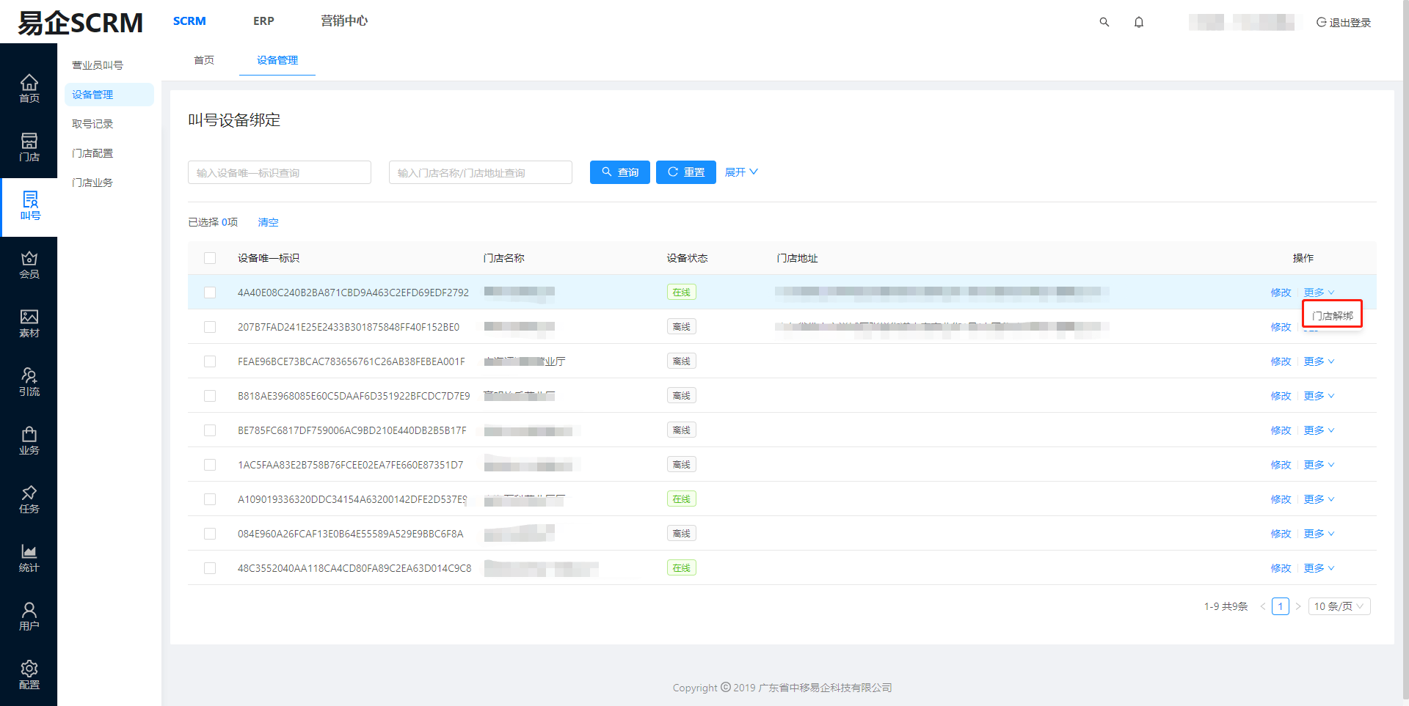Check the row for device FEAE96BCE73BCAC783656761C26AB38FEBEA001F
1409x706 pixels.
(x=210, y=361)
